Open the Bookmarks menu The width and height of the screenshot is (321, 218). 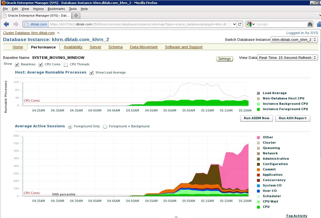tap(56, 9)
